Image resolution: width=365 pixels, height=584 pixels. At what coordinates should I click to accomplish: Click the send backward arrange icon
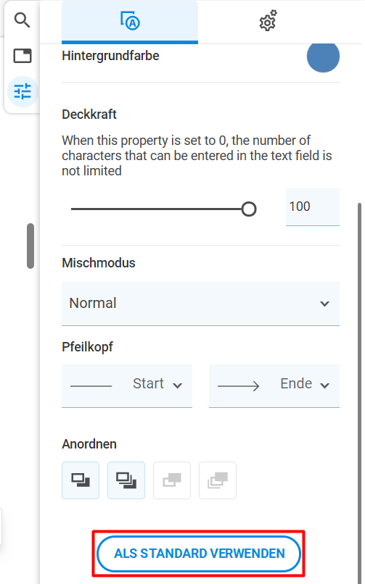[x=172, y=480]
